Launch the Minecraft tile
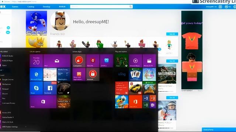 point(64,102)
